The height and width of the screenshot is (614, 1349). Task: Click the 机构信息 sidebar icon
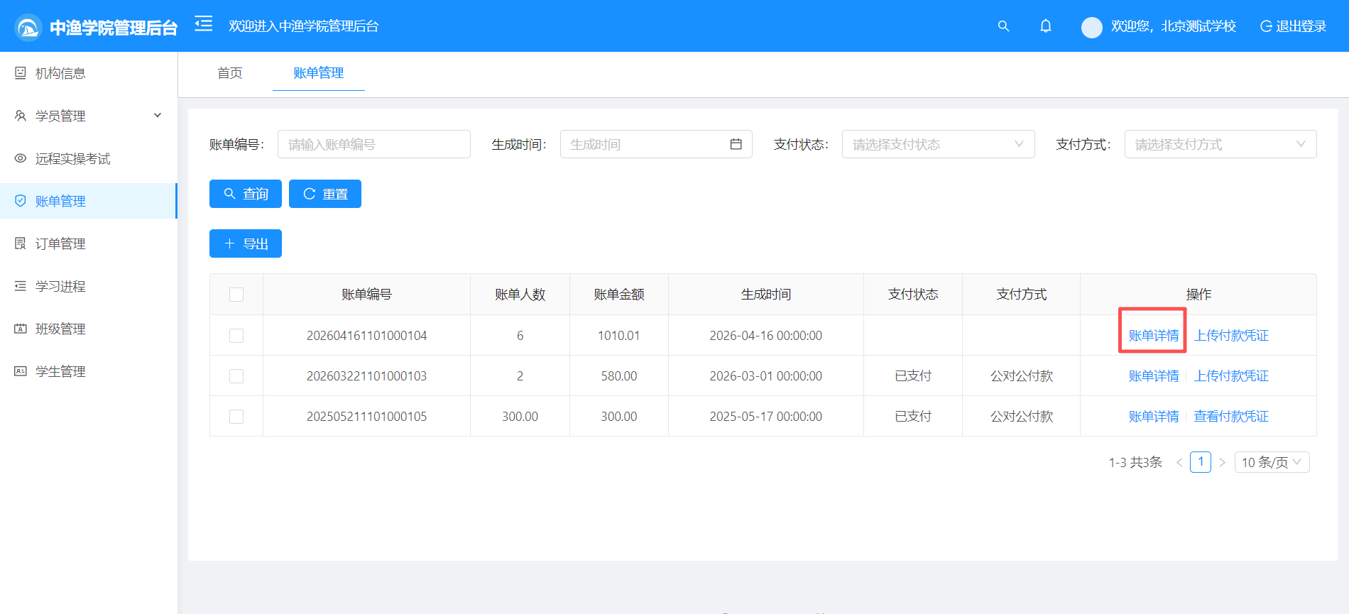[21, 73]
